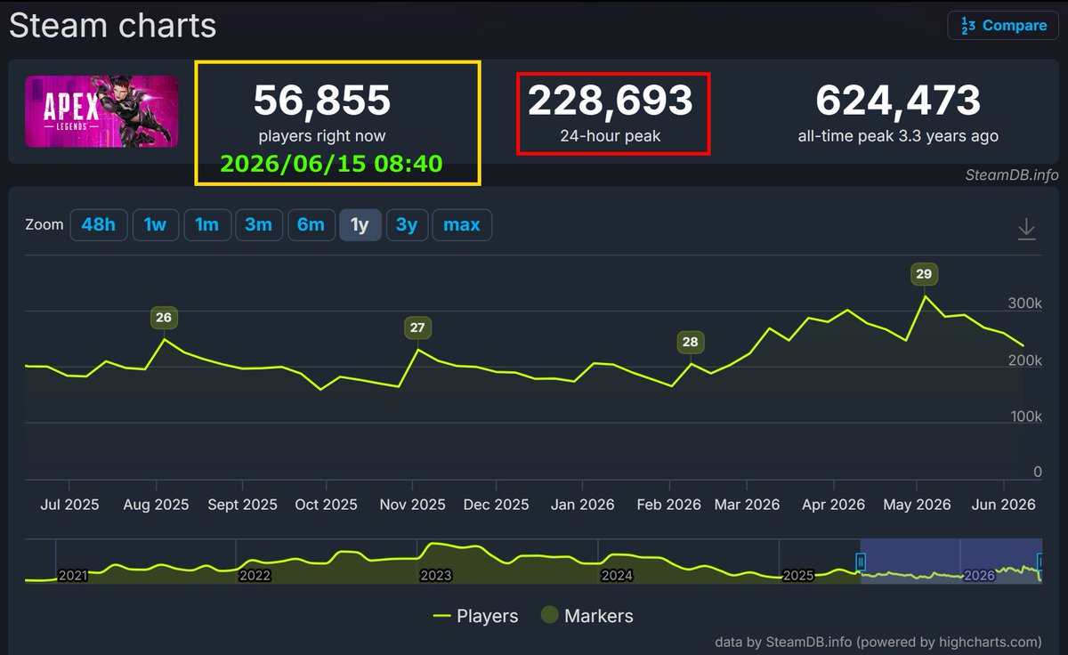The image size is (1068, 655).
Task: Click the 100k y-axis label
Action: pos(1024,416)
